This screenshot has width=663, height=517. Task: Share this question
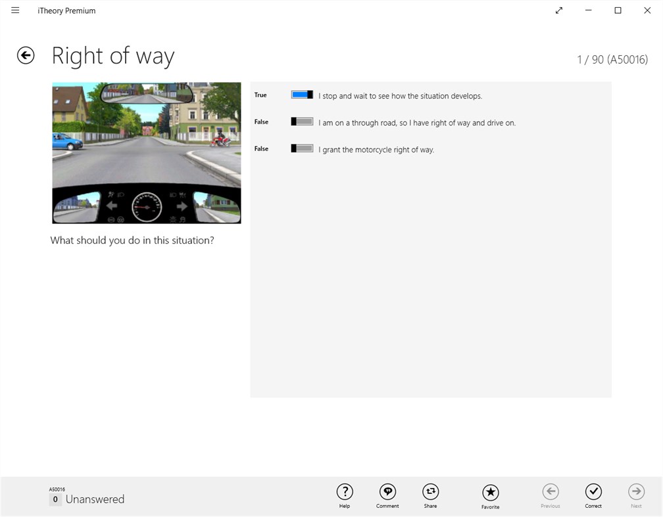(431, 491)
